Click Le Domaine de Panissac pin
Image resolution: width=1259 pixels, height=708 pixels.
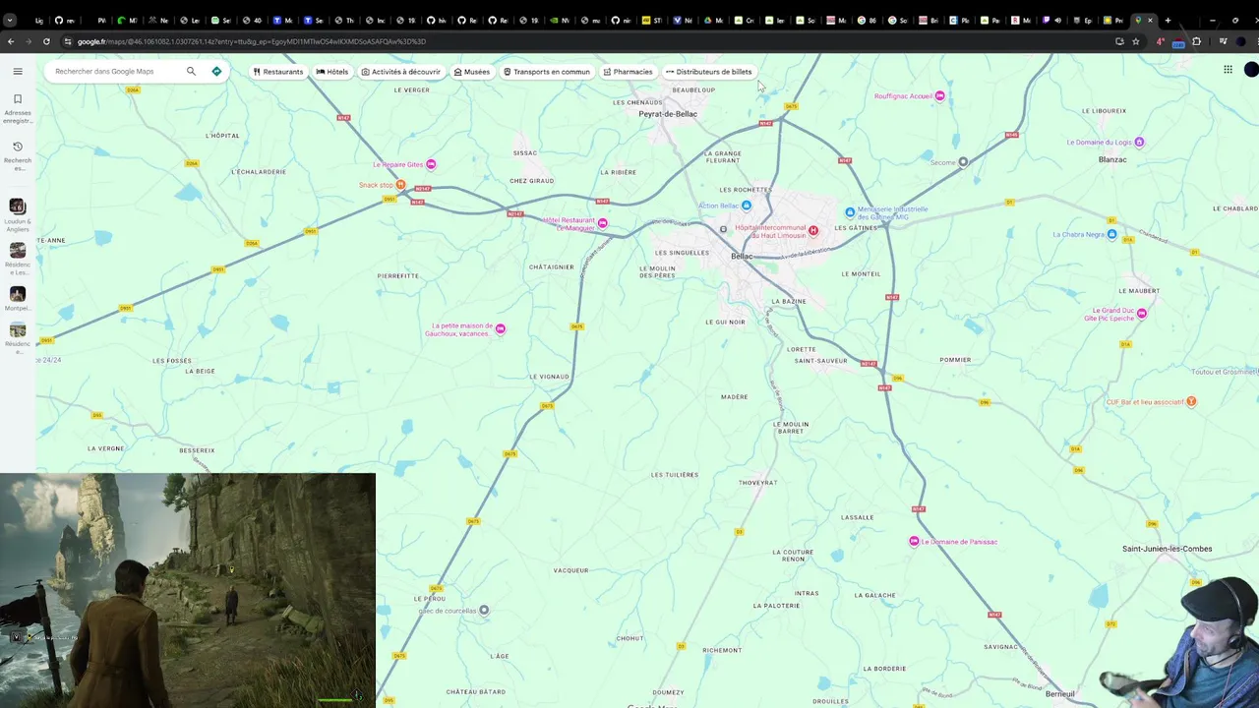coord(915,542)
